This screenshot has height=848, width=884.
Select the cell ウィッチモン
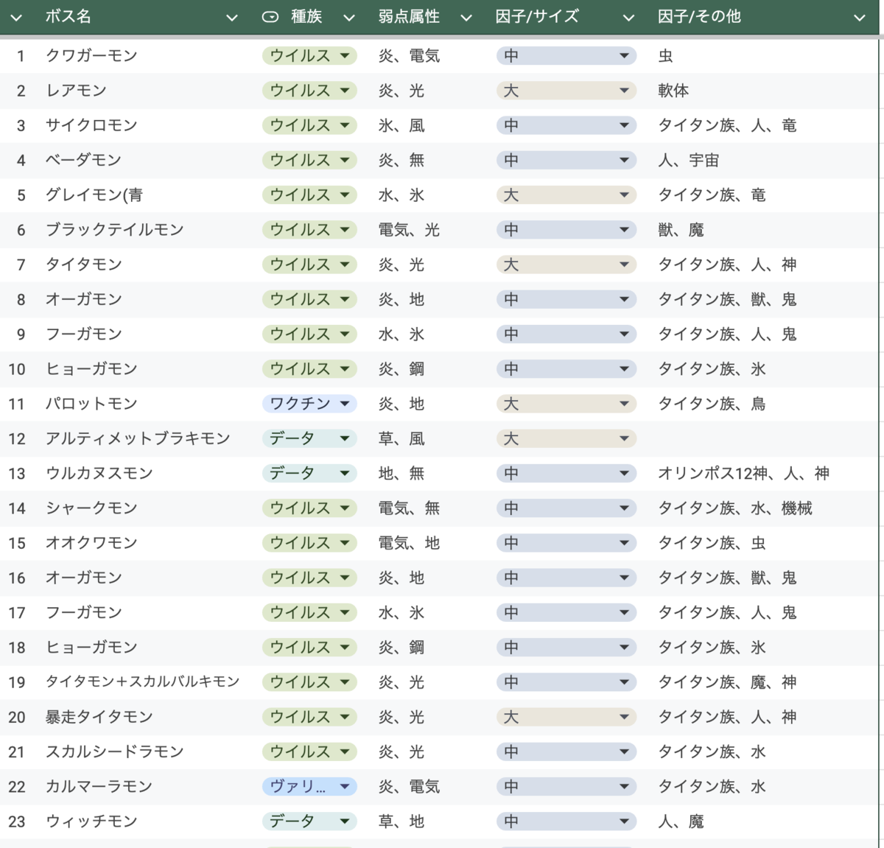click(91, 821)
